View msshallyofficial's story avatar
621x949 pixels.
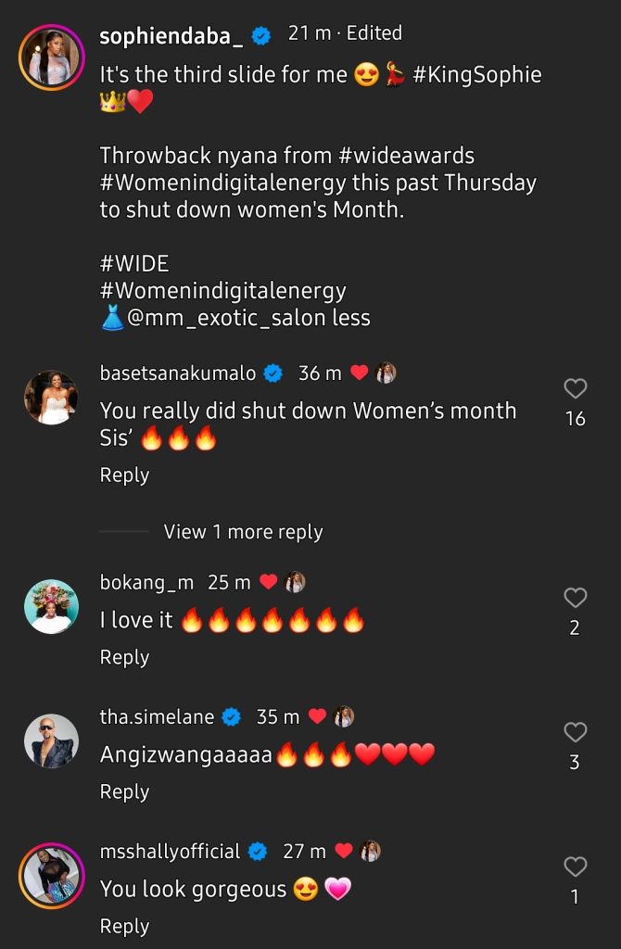(x=51, y=876)
